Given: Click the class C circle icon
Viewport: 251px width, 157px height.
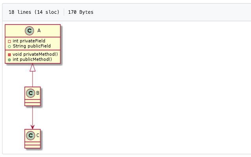Looking at the screenshot, I should click(31, 135).
